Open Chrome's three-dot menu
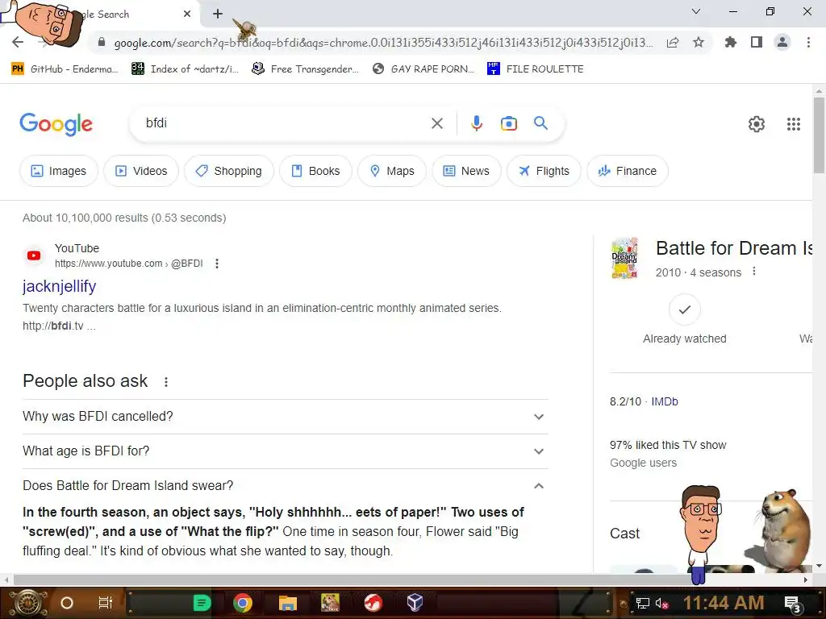The image size is (826, 619). click(808, 42)
